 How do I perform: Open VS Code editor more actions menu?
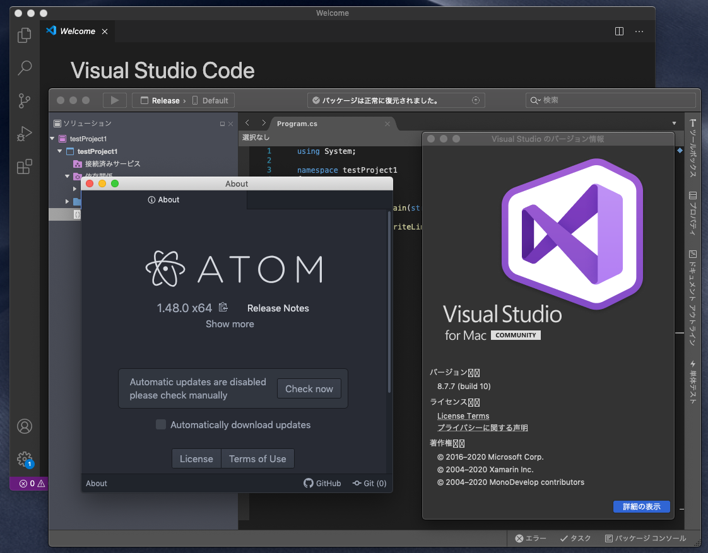click(x=639, y=31)
